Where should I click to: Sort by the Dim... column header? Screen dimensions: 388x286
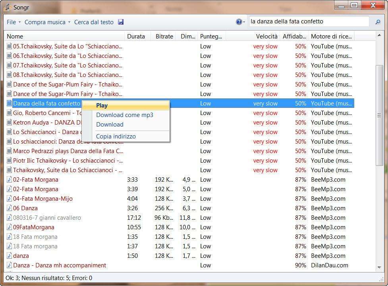point(187,36)
